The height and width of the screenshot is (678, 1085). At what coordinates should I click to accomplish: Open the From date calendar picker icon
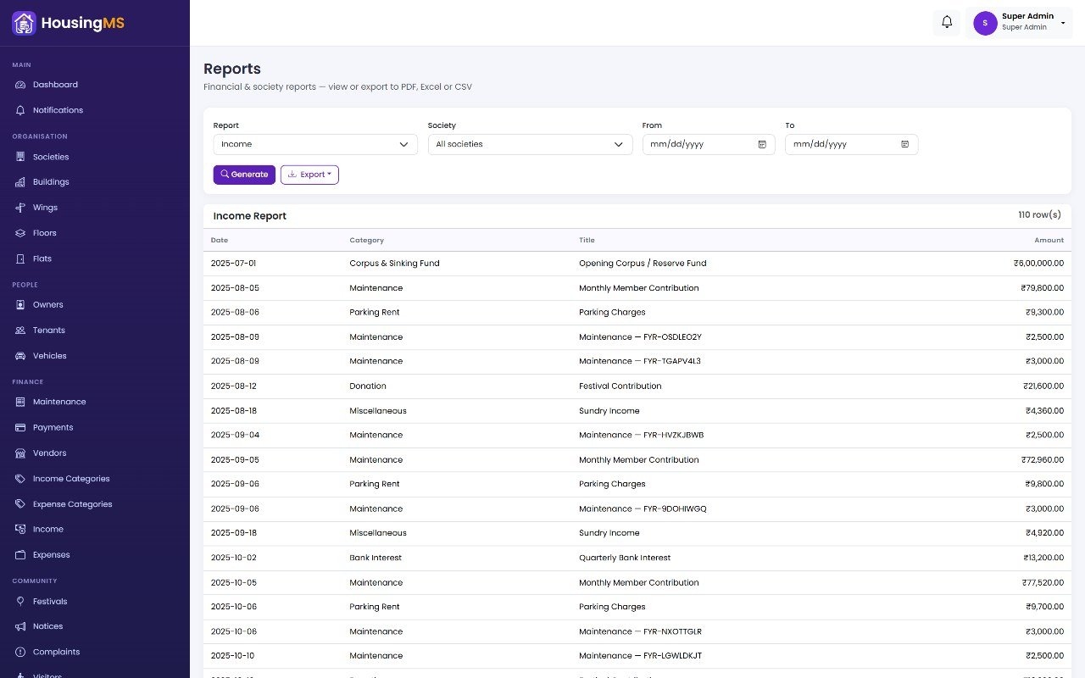click(762, 144)
